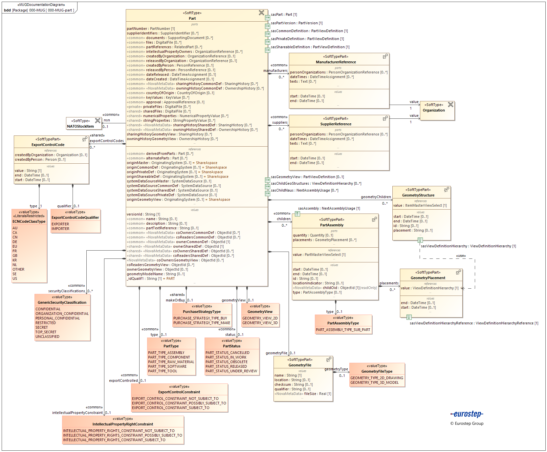Click the MUGDocumentationDiagram stereotype label
The image size is (547, 452).
(41, 5)
